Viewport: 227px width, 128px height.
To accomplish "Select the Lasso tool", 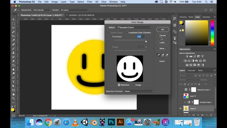I will (x=13, y=28).
